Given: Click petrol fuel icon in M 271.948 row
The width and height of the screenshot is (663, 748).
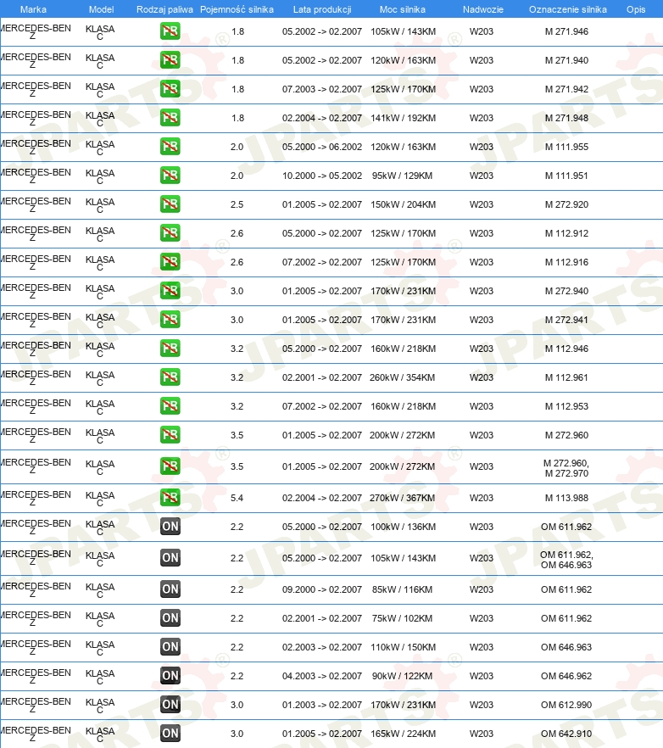Looking at the screenshot, I should 170,117.
